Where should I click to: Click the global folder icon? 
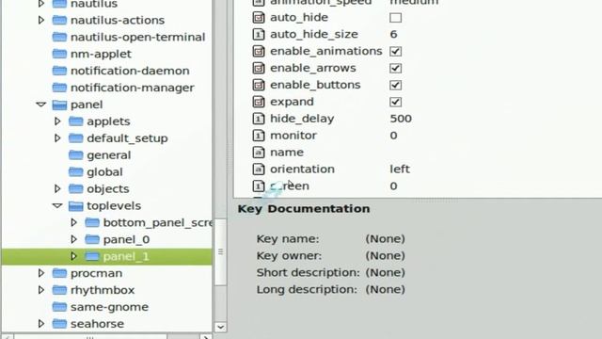pos(75,171)
